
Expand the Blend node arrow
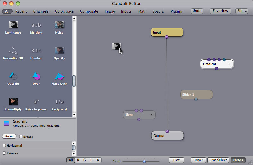(x=151, y=115)
